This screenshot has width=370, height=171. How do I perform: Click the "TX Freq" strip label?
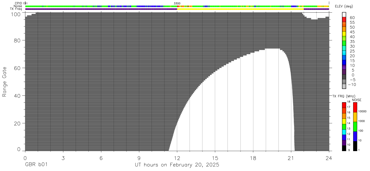16,9
